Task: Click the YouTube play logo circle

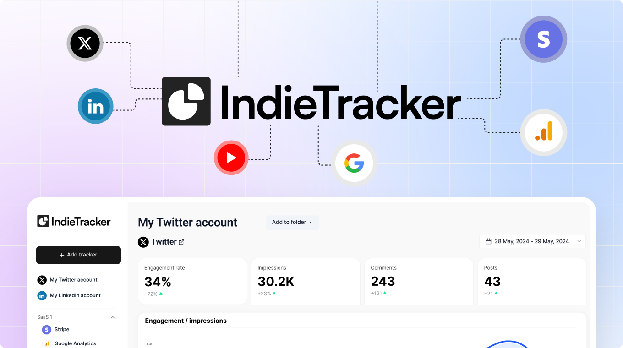Action: [x=231, y=158]
